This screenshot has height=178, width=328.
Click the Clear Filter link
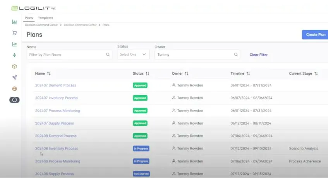(x=259, y=55)
